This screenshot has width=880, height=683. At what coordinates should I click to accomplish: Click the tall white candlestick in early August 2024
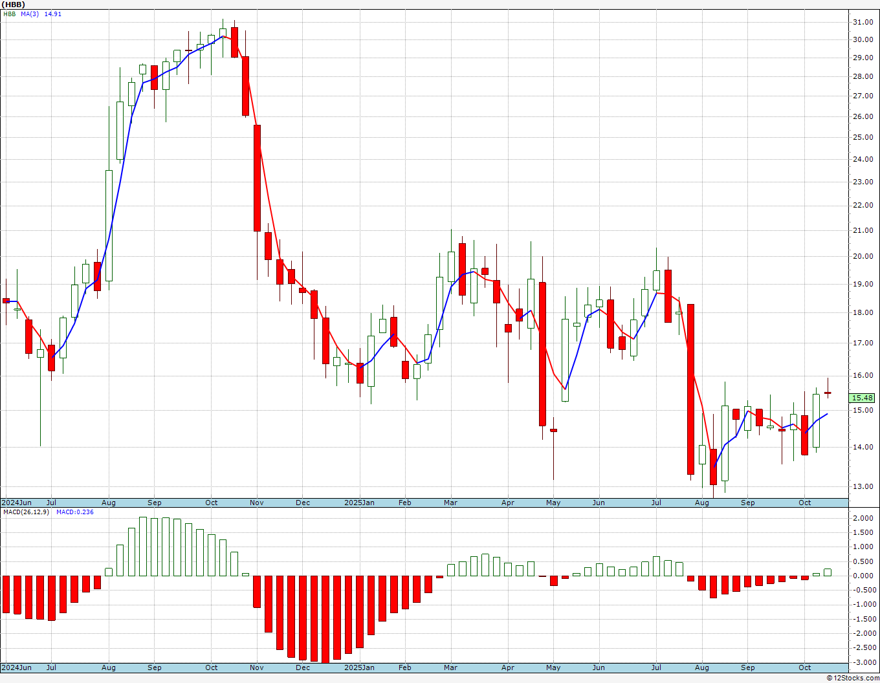pos(109,226)
